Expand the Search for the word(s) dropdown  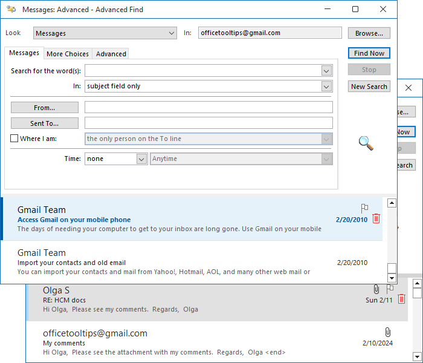(x=326, y=71)
